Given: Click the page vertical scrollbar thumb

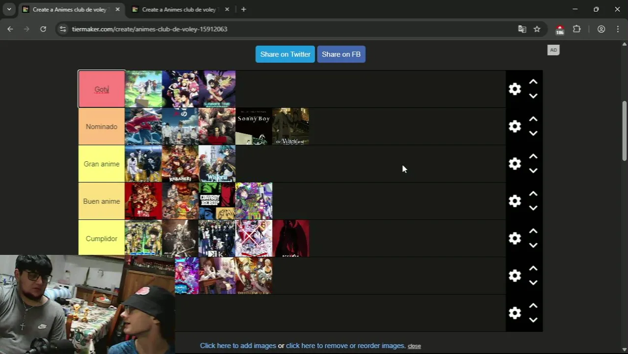Looking at the screenshot, I should click(x=625, y=130).
